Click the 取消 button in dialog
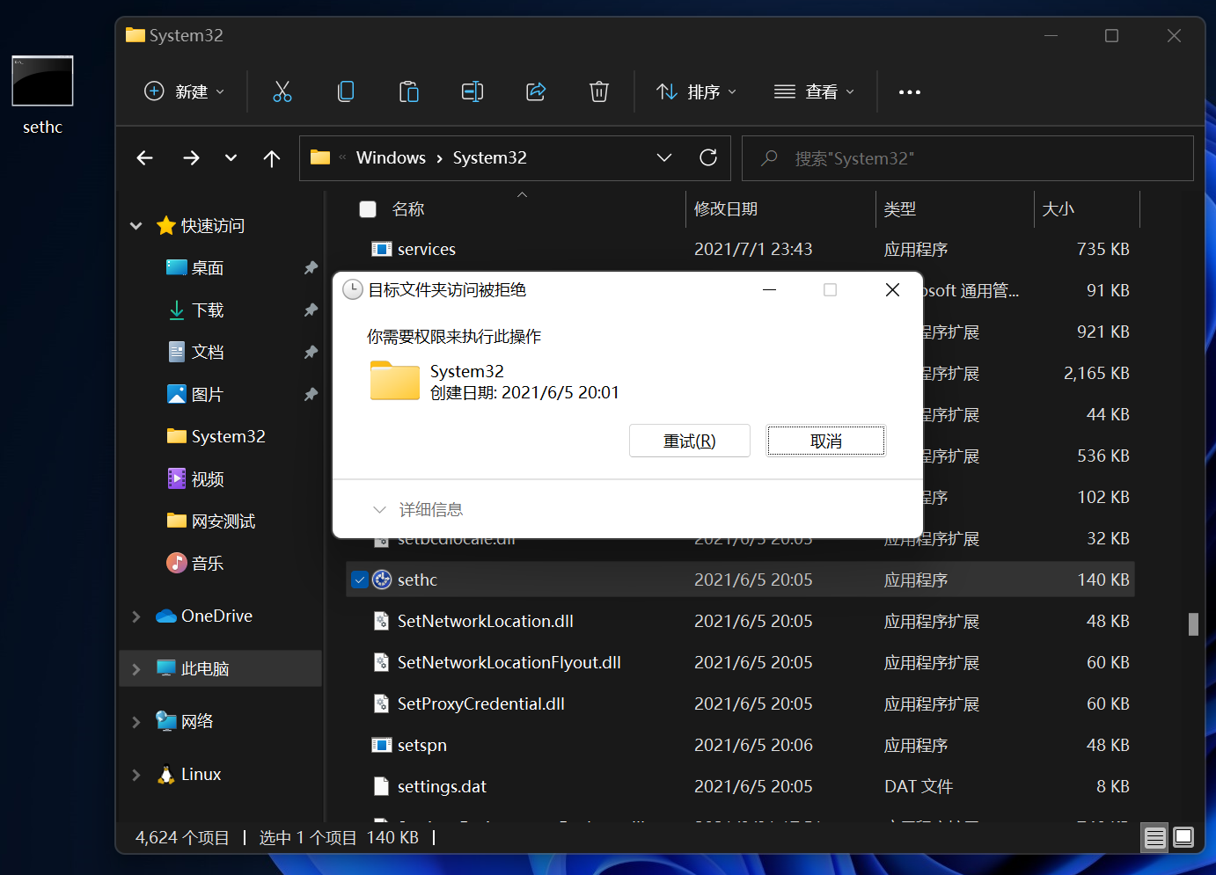 [x=826, y=441]
